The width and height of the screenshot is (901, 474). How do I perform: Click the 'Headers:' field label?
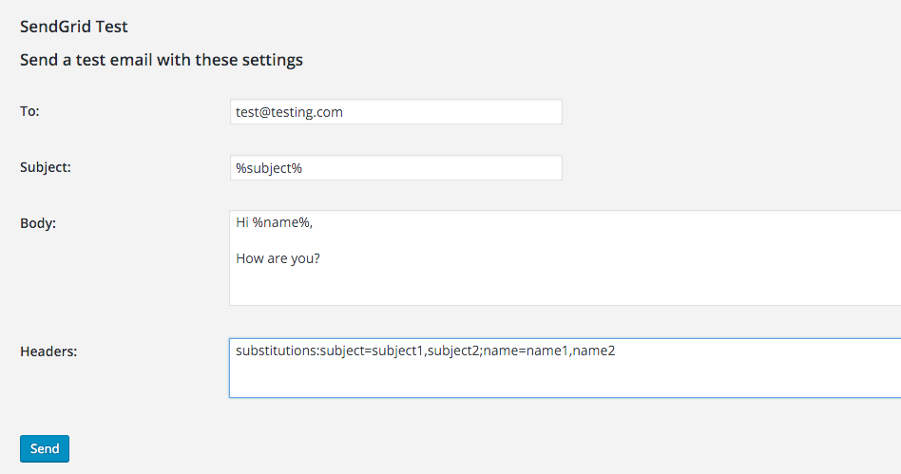pos(48,351)
